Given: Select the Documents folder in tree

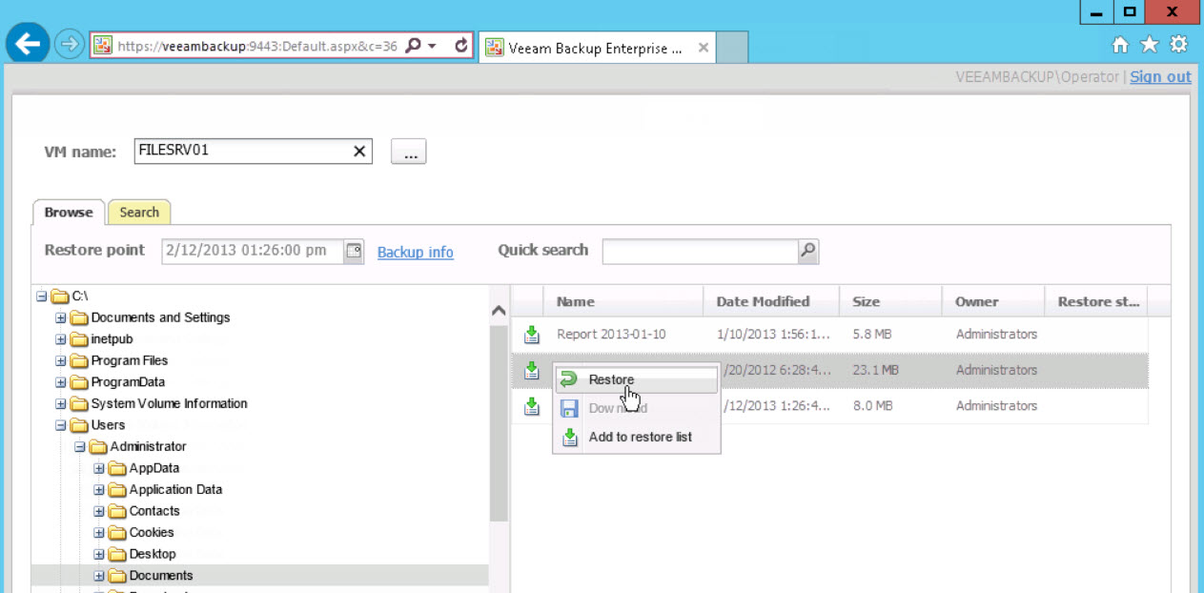Looking at the screenshot, I should click(x=161, y=575).
